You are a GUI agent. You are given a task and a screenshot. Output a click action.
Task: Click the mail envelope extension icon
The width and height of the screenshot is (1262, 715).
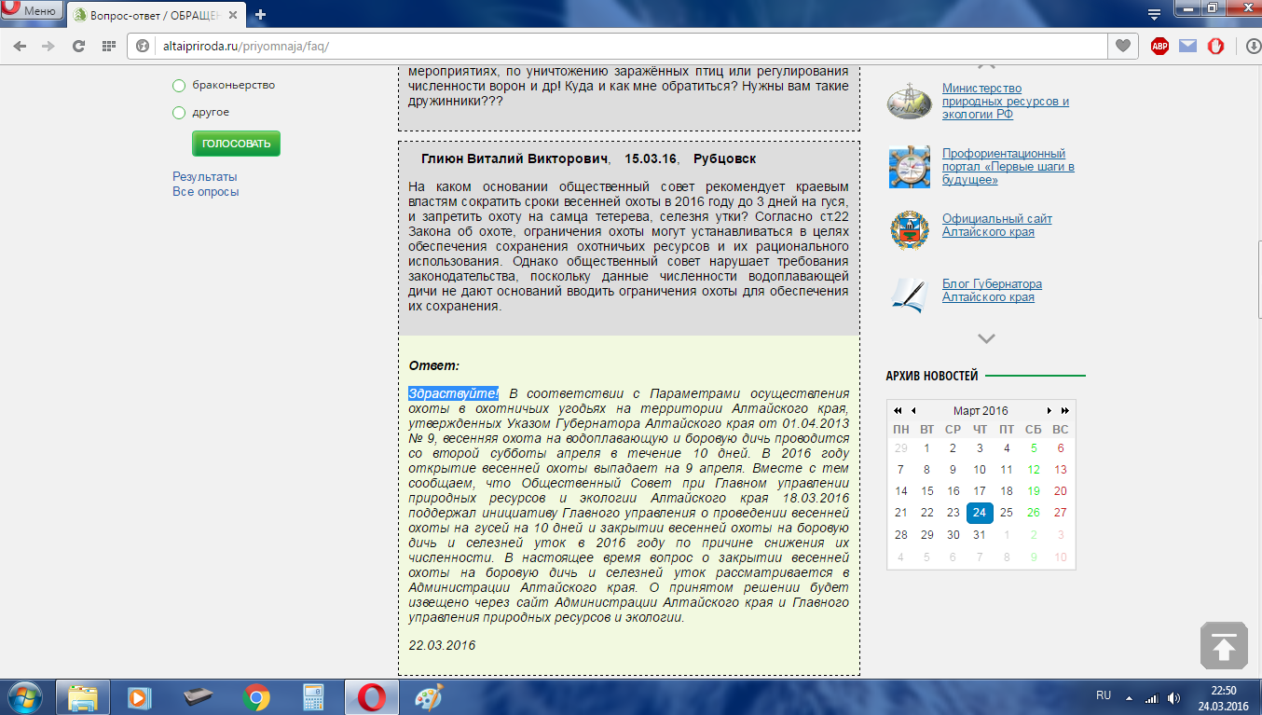click(x=1187, y=46)
